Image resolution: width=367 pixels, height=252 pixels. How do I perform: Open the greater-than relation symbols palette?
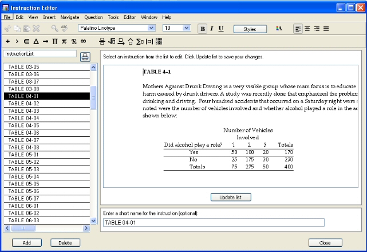pyautogui.click(x=17, y=41)
